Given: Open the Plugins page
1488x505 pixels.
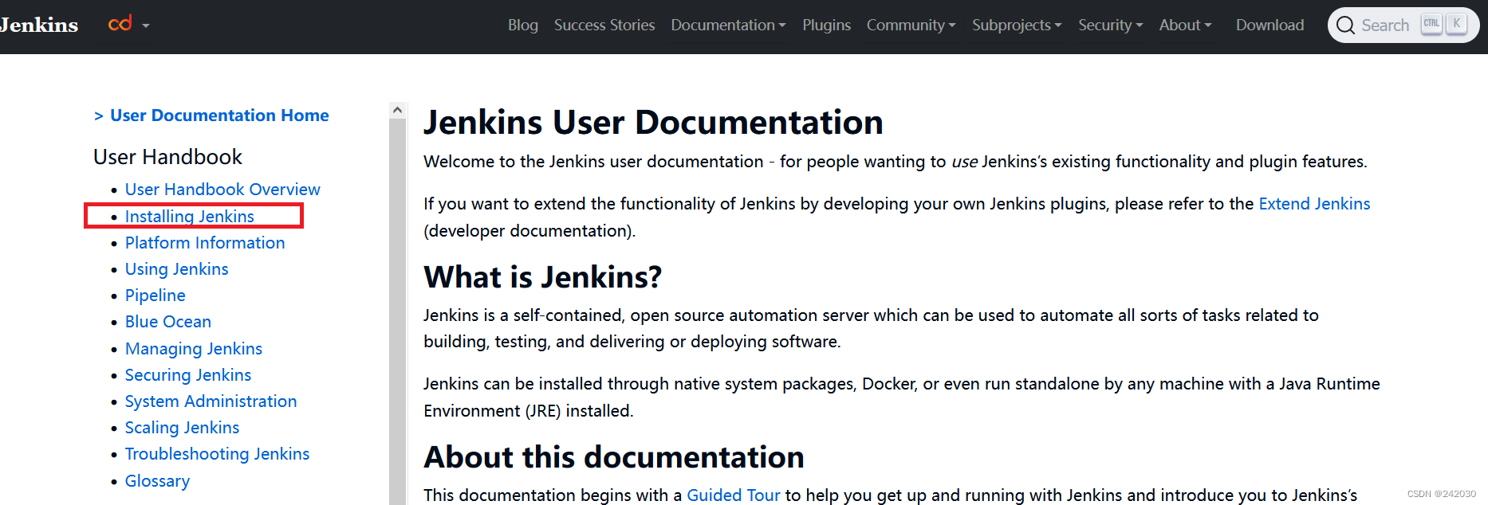Looking at the screenshot, I should click(x=826, y=25).
